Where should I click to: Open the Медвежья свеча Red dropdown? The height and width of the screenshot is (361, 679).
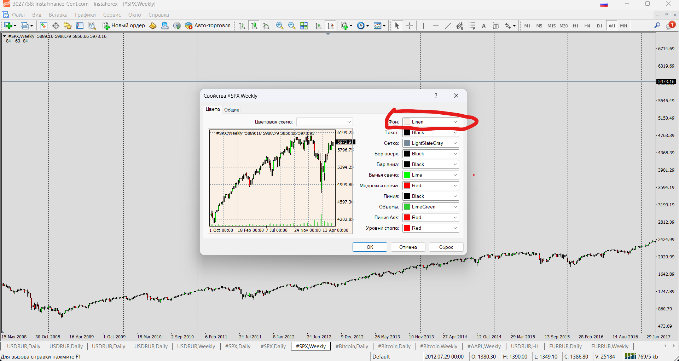(431, 185)
